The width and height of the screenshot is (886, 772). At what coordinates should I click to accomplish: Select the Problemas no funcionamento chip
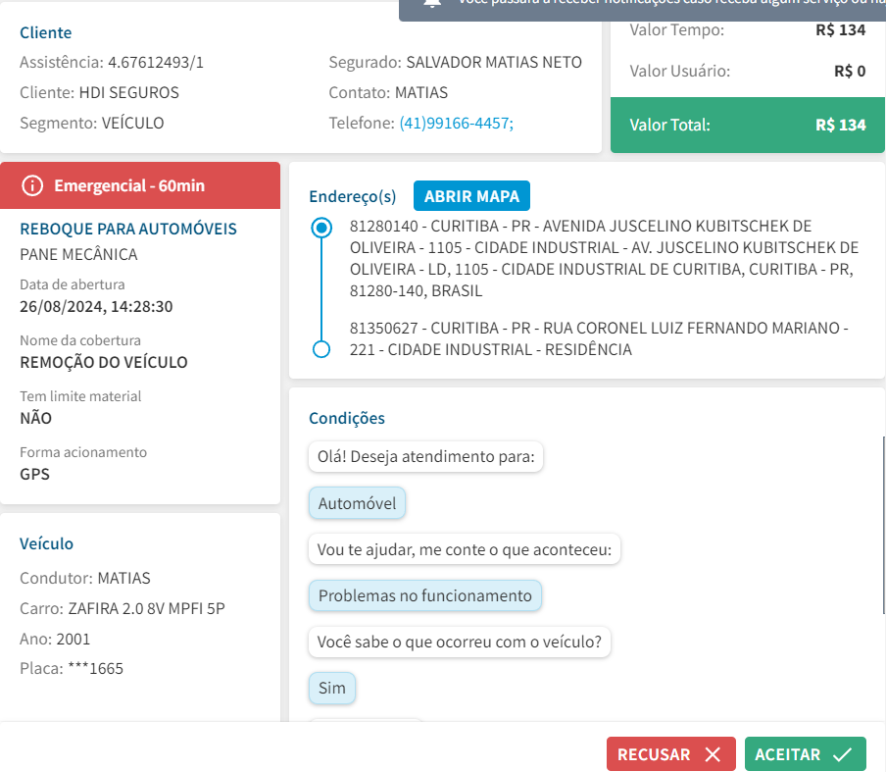click(x=425, y=595)
